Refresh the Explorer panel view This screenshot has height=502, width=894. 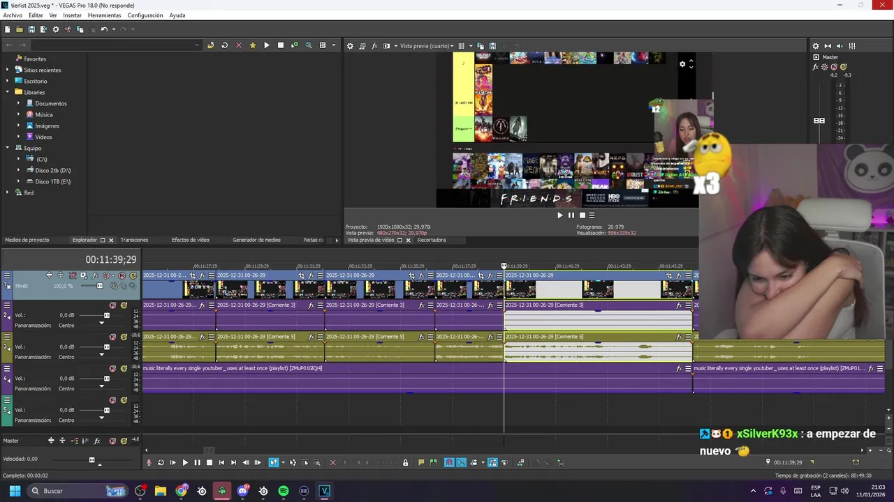tap(224, 45)
